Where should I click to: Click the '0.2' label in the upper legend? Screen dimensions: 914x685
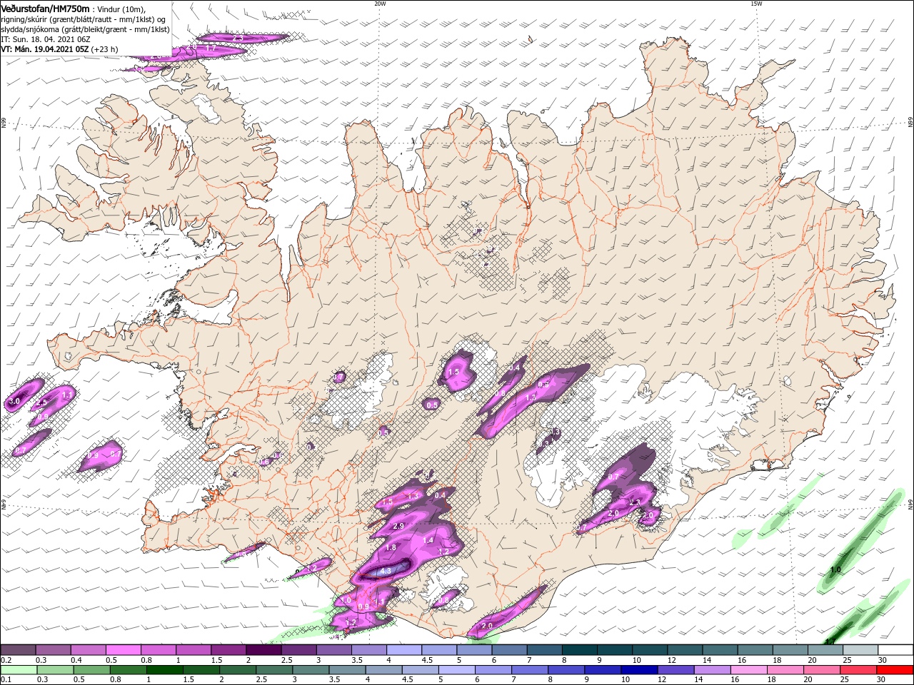(6, 661)
